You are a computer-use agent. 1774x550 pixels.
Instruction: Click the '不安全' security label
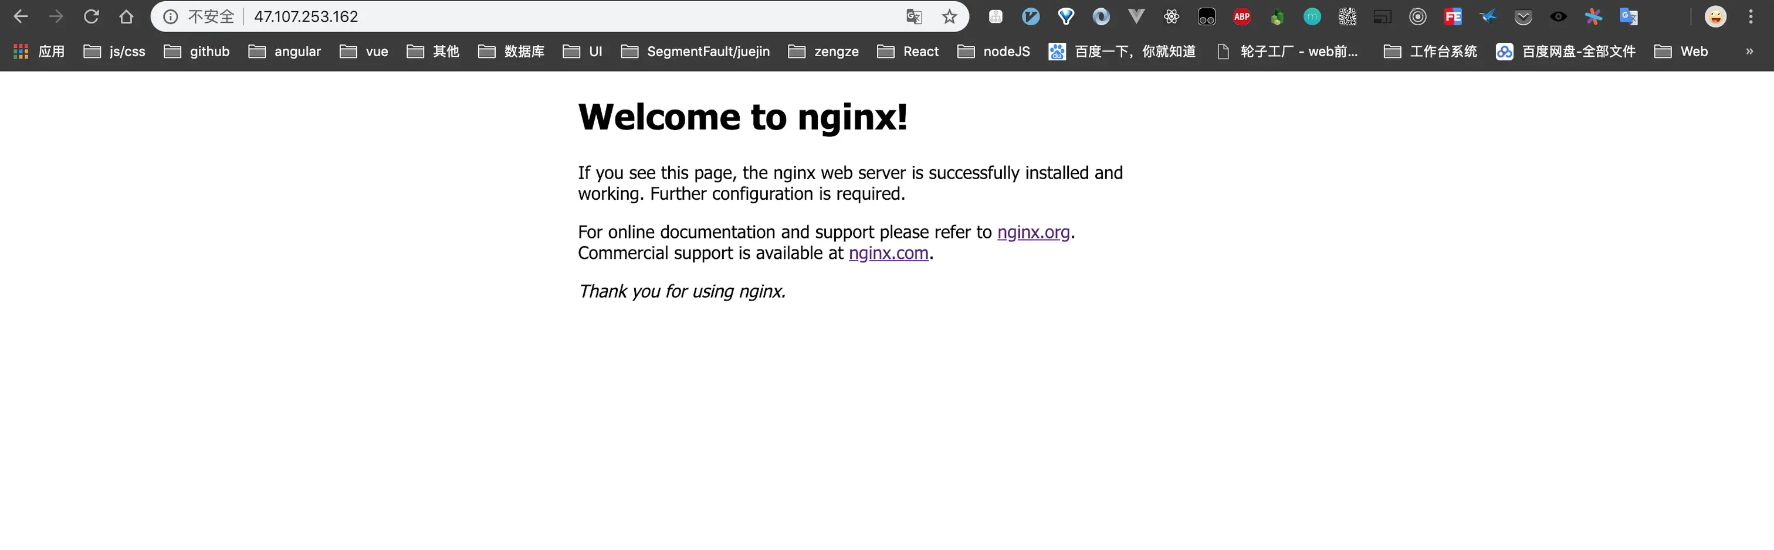coord(211,16)
